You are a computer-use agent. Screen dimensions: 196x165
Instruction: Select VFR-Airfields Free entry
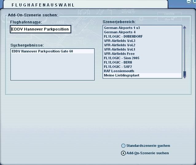[x=119, y=54]
